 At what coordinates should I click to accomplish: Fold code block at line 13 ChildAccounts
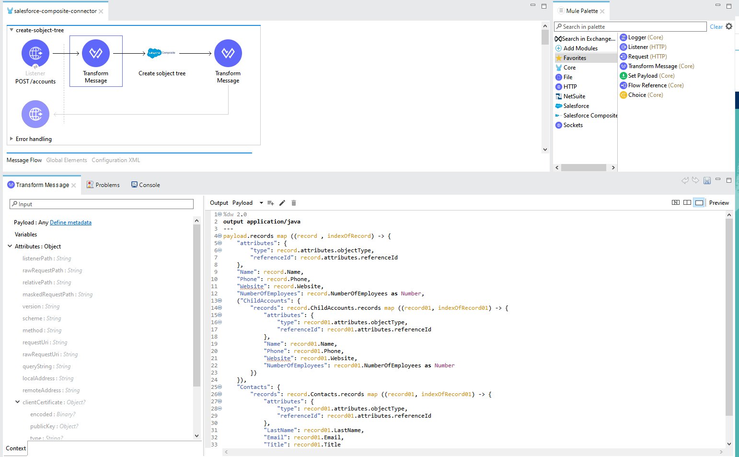click(219, 301)
